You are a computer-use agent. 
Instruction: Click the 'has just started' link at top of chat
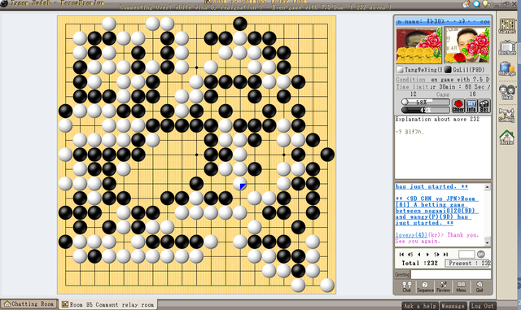(x=431, y=186)
